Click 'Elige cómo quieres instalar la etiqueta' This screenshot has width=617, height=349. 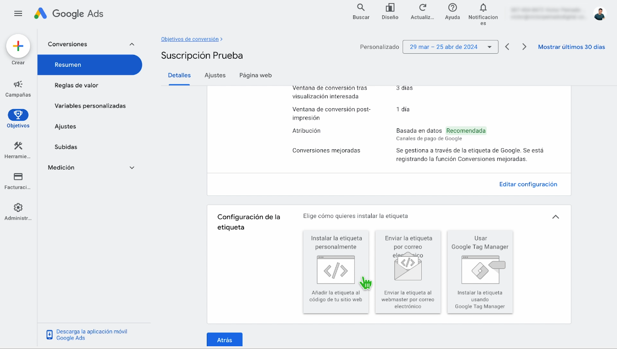point(355,216)
